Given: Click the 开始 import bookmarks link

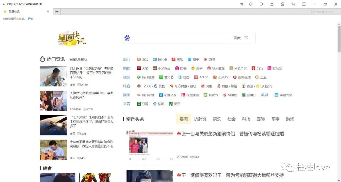Looking at the screenshot, I should click(x=31, y=19).
